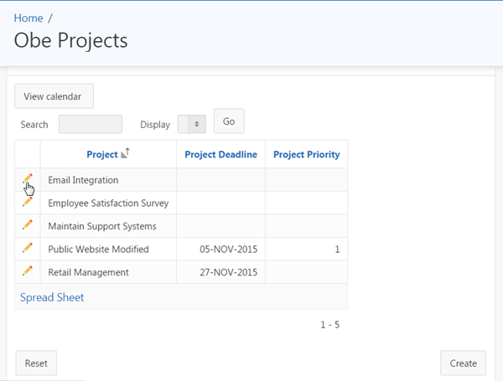Select the Email Integration project cell
Screen dimensions: 503x381
coord(84,180)
